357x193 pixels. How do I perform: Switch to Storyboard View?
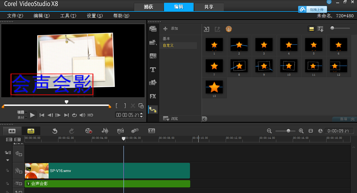point(12,131)
